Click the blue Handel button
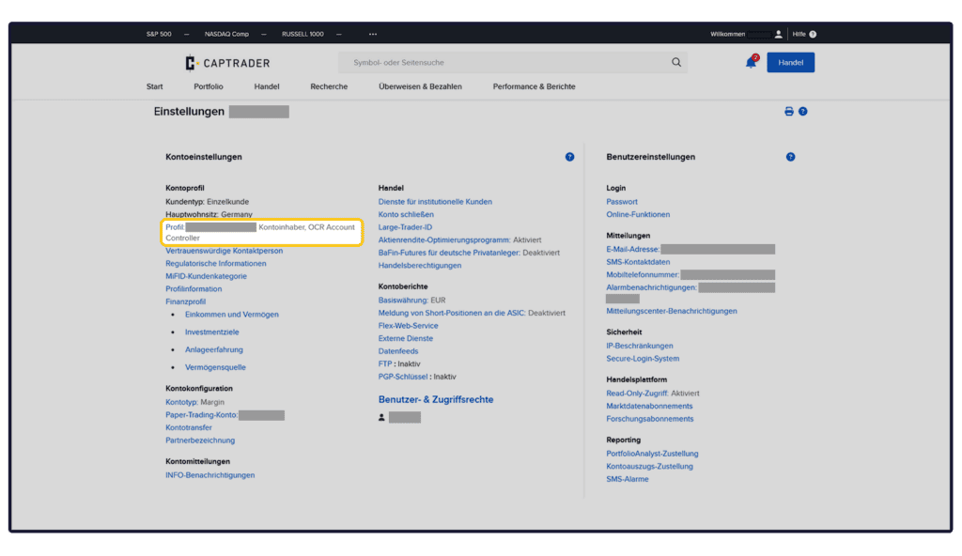The image size is (962, 556). pos(790,62)
